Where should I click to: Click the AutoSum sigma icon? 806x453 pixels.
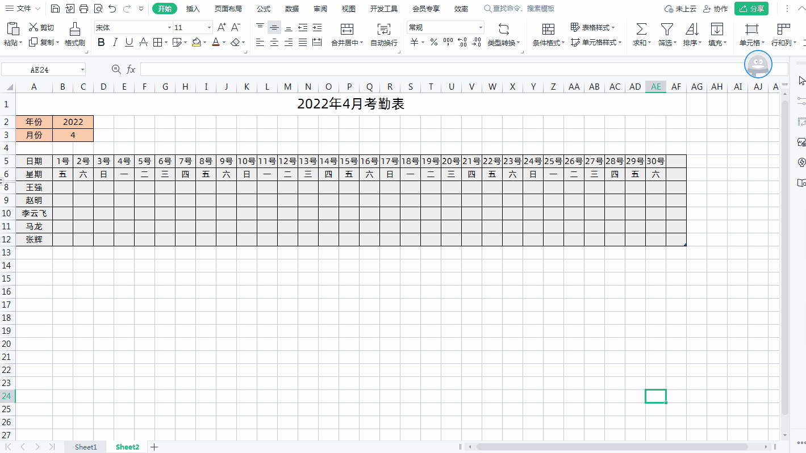point(641,29)
